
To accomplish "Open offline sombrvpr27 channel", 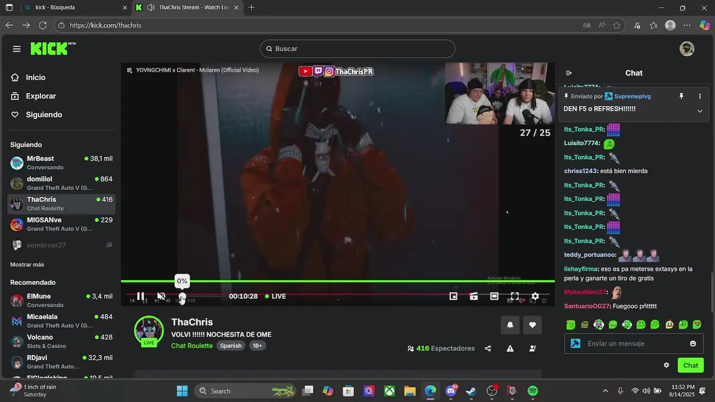I will coord(61,245).
